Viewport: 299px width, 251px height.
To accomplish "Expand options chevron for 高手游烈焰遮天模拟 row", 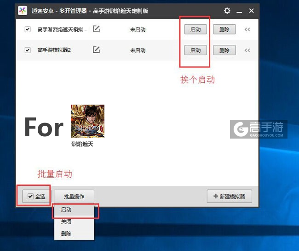I will [247, 29].
